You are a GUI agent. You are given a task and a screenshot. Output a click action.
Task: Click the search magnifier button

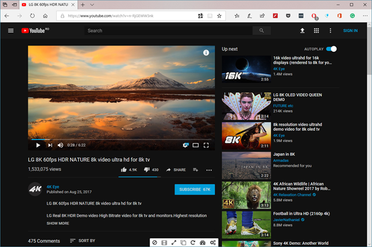pos(261,30)
